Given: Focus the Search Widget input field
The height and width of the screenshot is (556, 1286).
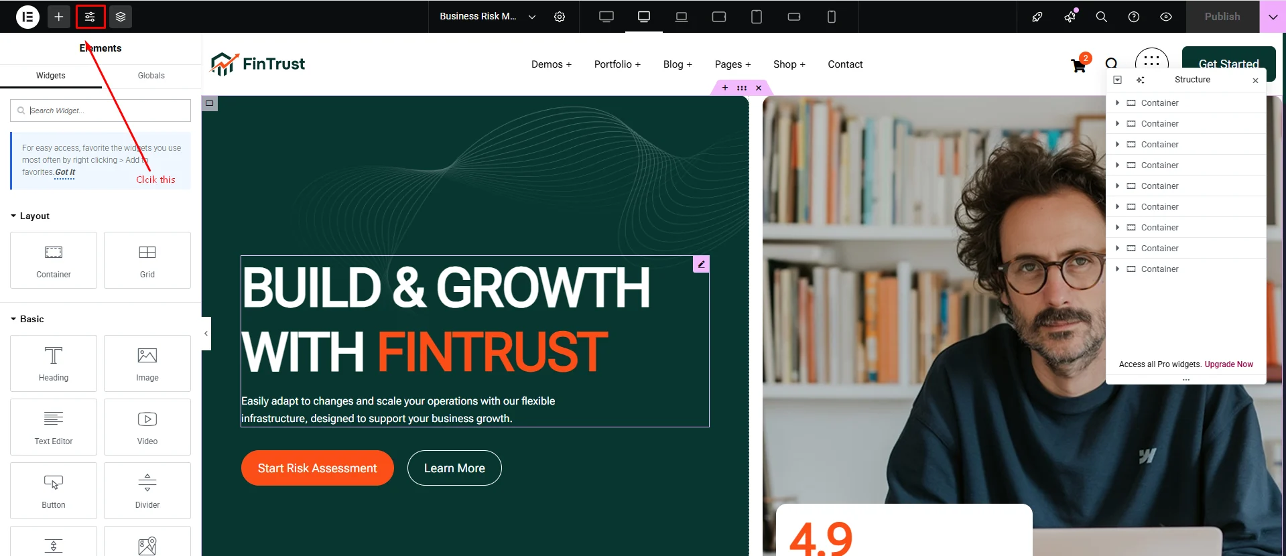Looking at the screenshot, I should pos(101,111).
